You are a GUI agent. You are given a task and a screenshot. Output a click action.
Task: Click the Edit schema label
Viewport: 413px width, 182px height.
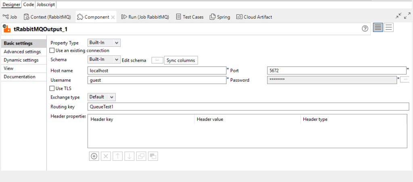pyautogui.click(x=134, y=60)
